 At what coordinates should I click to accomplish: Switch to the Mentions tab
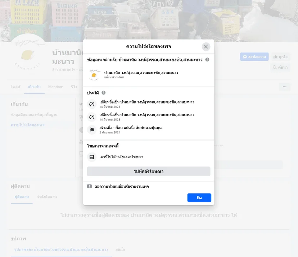56,87
